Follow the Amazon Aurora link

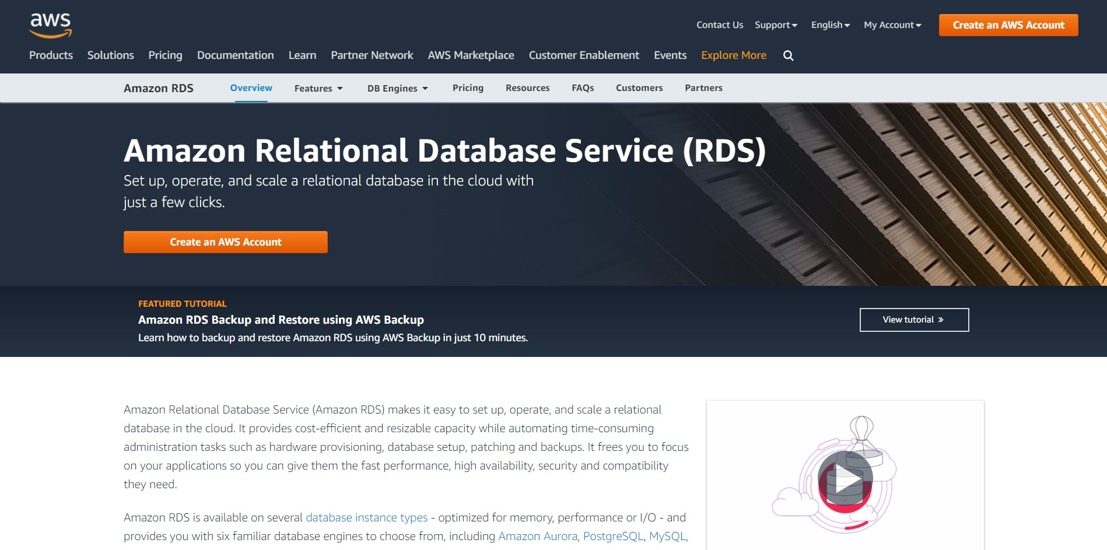point(538,536)
